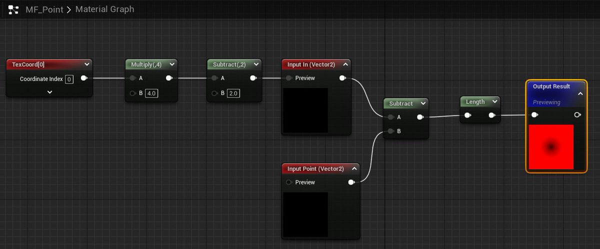600x249 pixels.
Task: Click the TexCoord[0] output pin
Action: coord(84,78)
